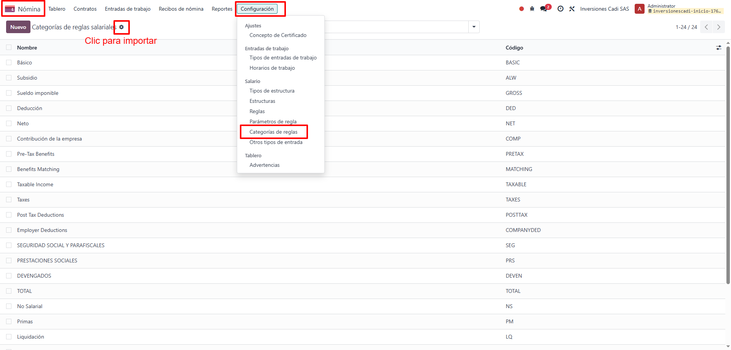Click the red recording dot icon
The height and width of the screenshot is (350, 731).
point(521,9)
